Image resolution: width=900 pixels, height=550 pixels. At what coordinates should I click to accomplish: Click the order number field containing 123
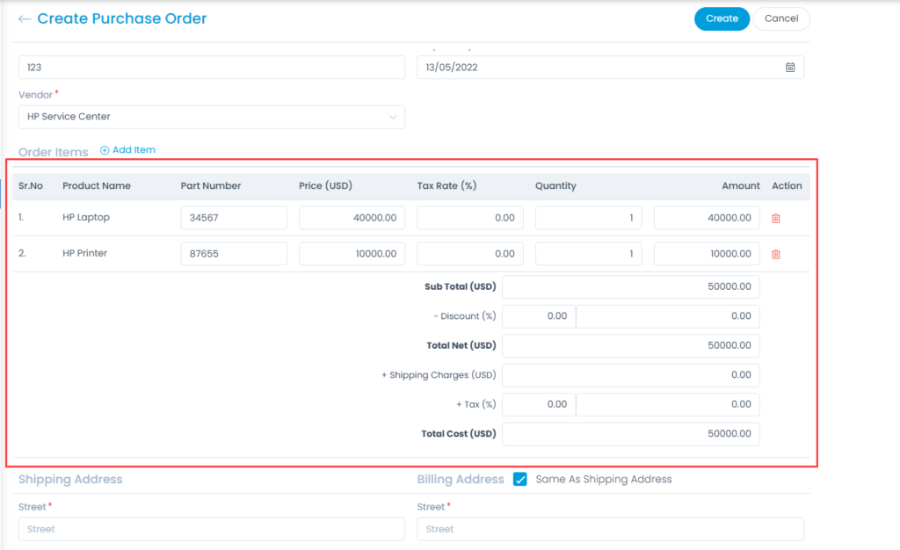point(211,68)
